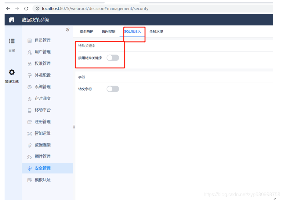Click the 目录管理 icon
This screenshot has width=283, height=200.
[30, 41]
